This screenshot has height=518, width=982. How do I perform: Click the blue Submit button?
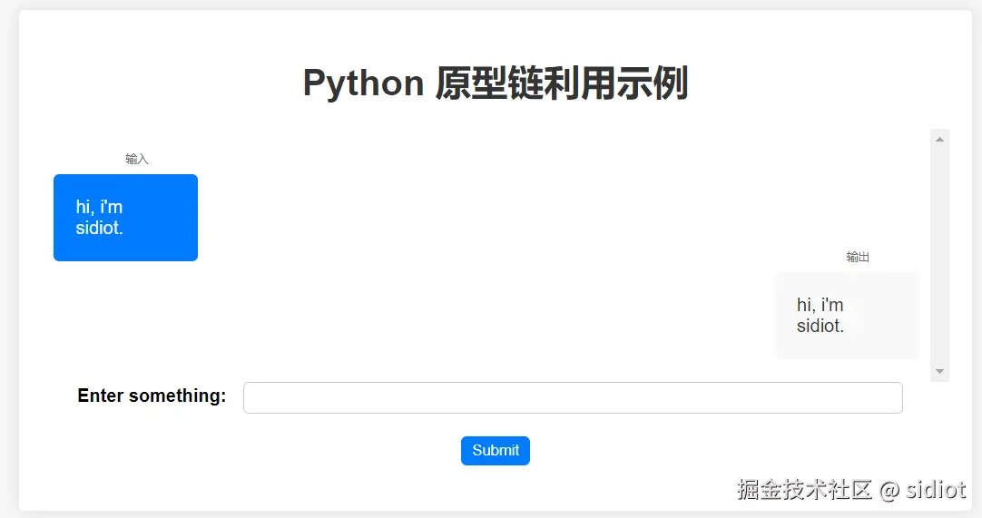[x=495, y=451]
